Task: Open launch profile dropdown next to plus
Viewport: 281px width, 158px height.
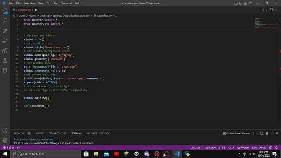Action: 257,133
